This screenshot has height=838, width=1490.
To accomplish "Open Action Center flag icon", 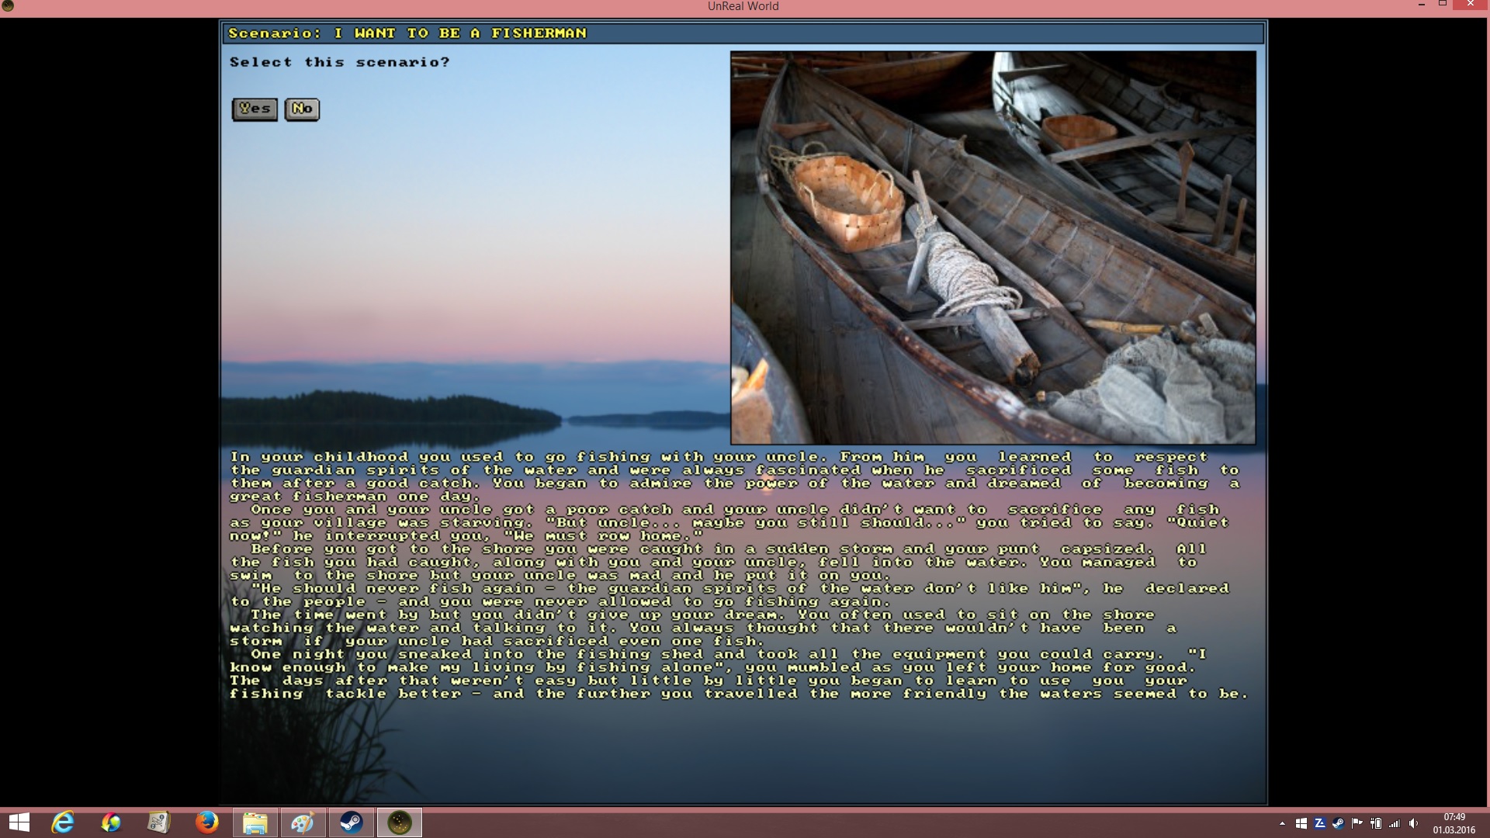I will click(1357, 823).
